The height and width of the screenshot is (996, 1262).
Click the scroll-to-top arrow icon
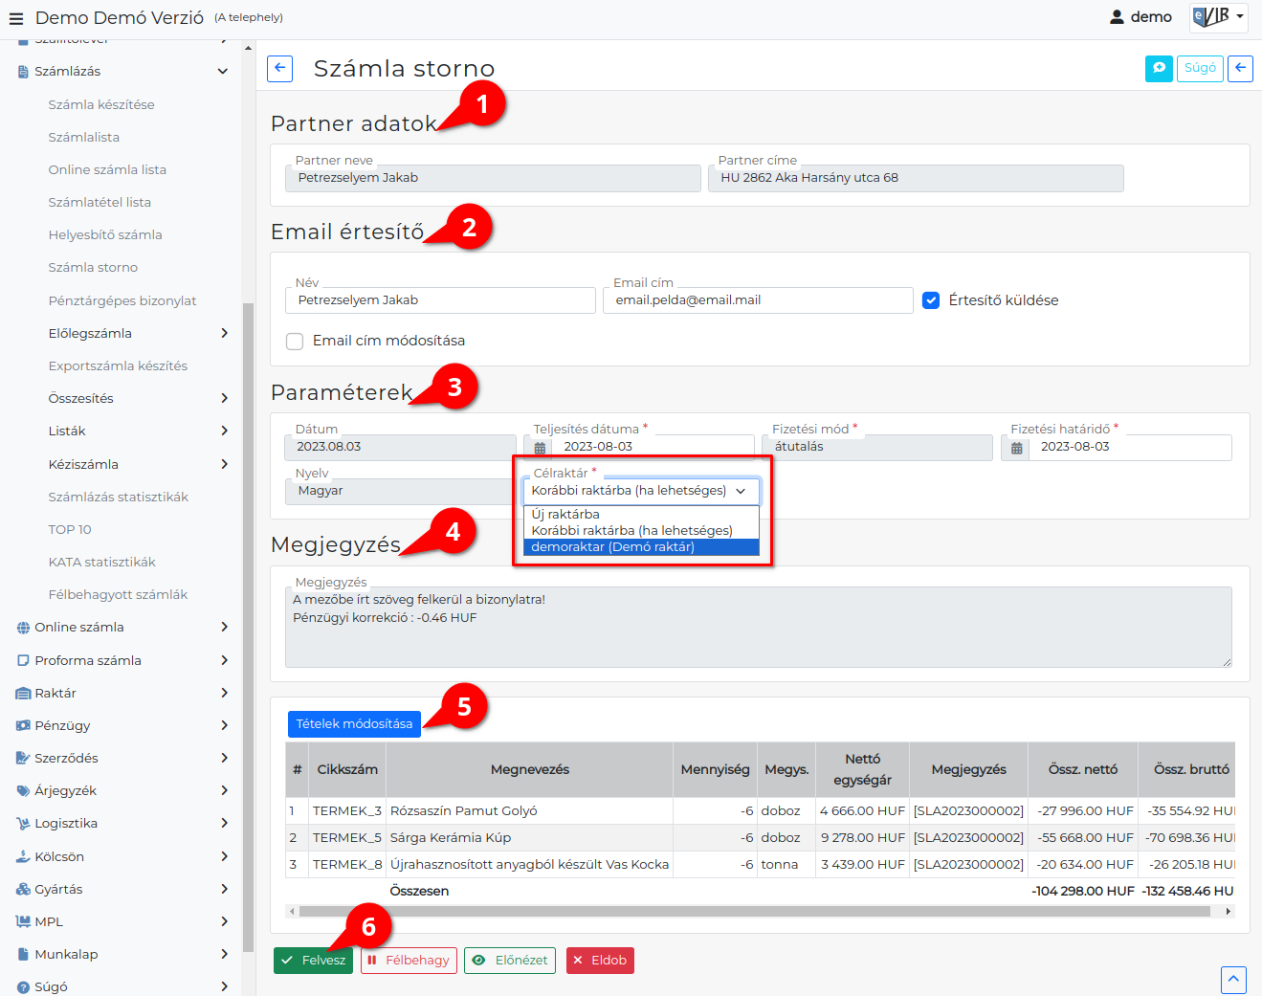pos(1233,979)
